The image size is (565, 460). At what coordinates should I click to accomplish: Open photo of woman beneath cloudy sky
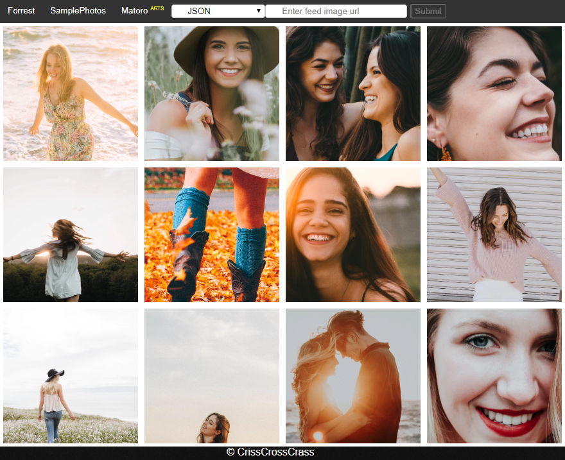click(x=212, y=376)
